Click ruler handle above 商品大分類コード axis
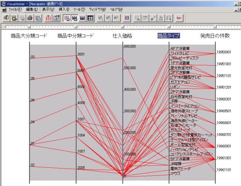The image size is (241, 186). click(x=29, y=27)
